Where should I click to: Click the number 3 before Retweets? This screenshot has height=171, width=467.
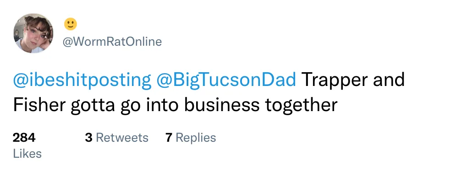click(x=88, y=138)
